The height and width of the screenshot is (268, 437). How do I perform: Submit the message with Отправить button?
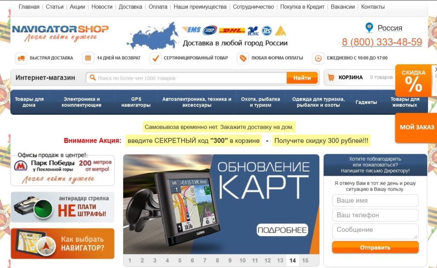click(375, 248)
